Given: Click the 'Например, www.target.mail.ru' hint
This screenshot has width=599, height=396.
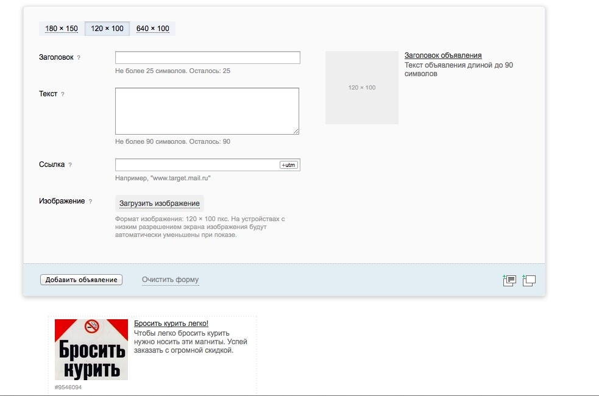Looking at the screenshot, I should [x=163, y=178].
